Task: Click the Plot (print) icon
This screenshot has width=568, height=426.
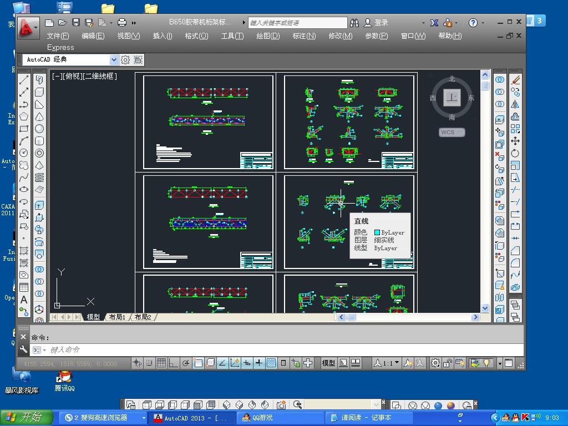Action: 122,23
